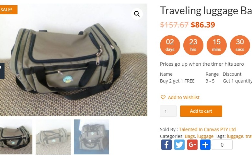The height and width of the screenshot is (168, 252).
Task: Click the orange SALE! badge
Action: click(x=8, y=10)
